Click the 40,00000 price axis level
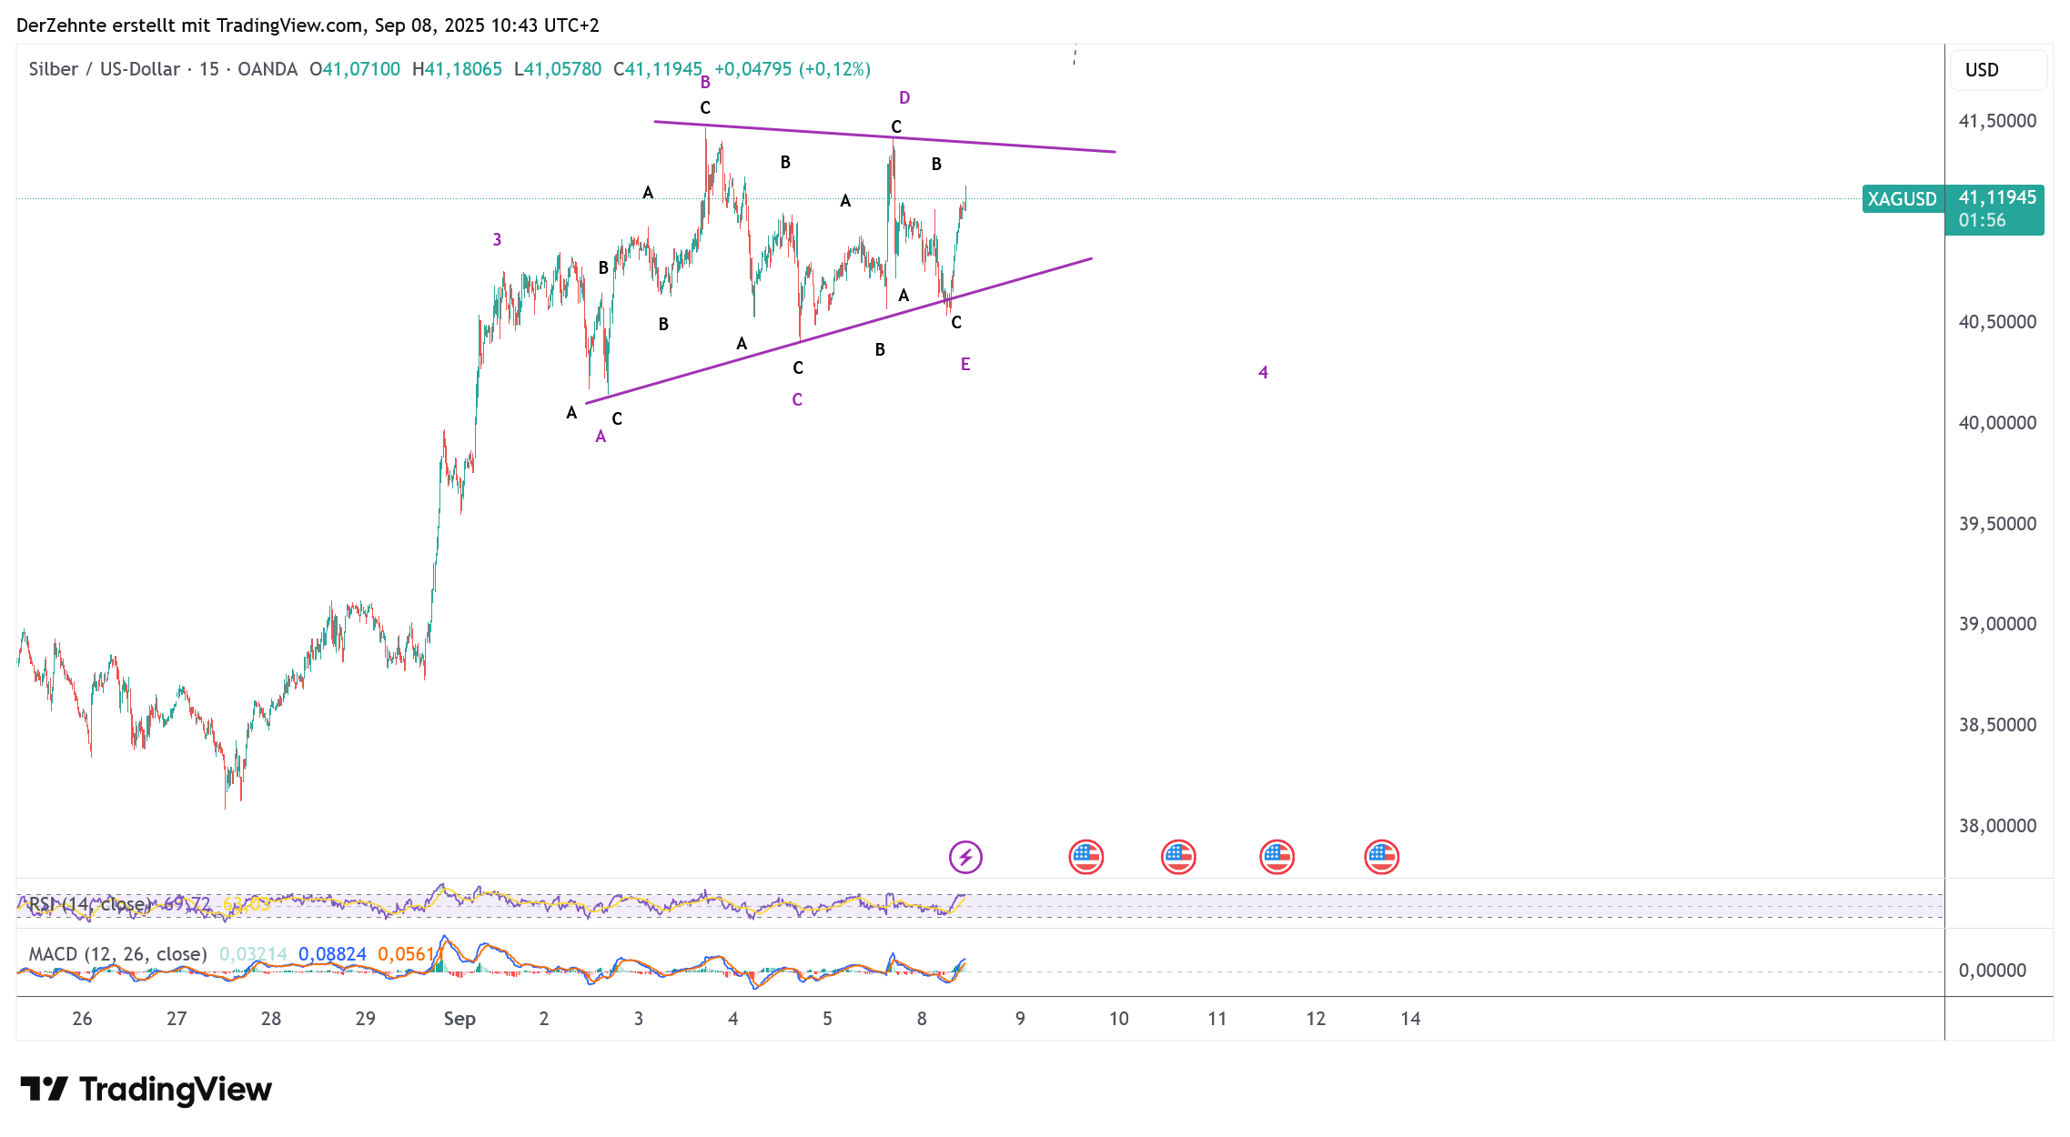This screenshot has height=1137, width=2070. 1996,423
